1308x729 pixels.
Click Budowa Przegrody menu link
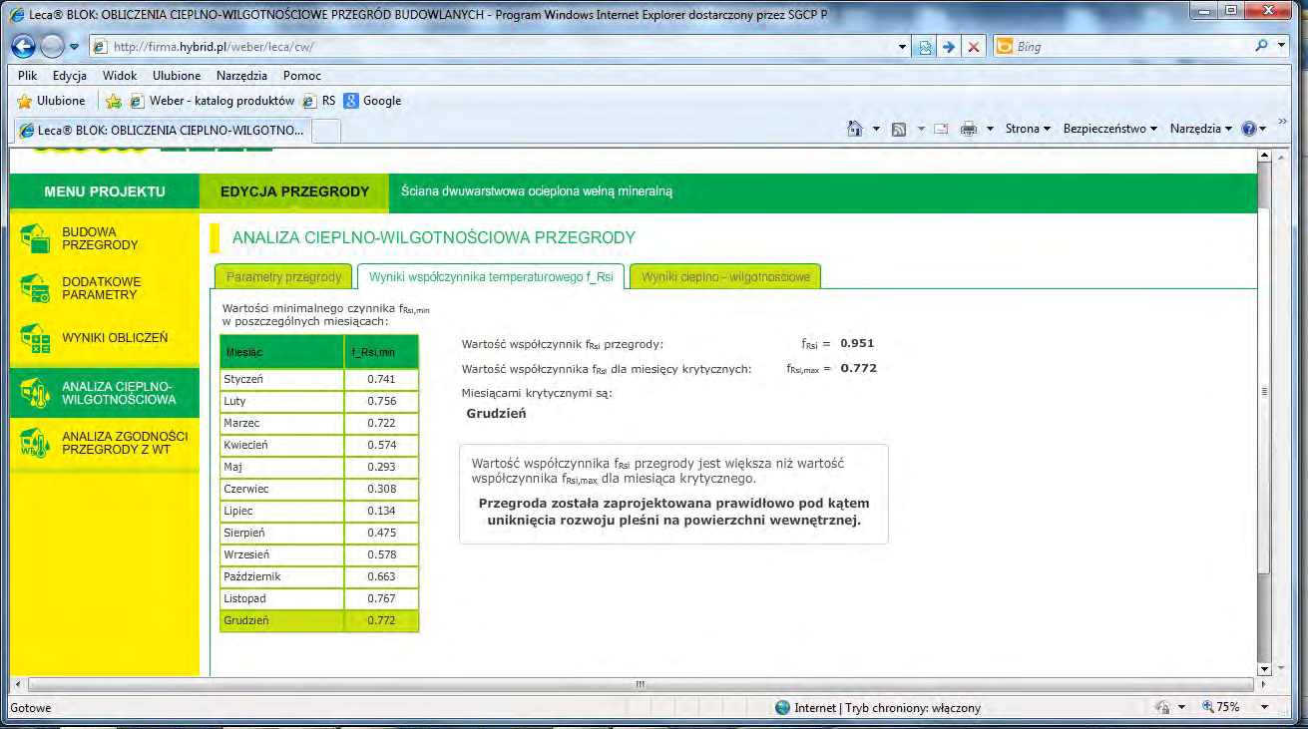100,238
